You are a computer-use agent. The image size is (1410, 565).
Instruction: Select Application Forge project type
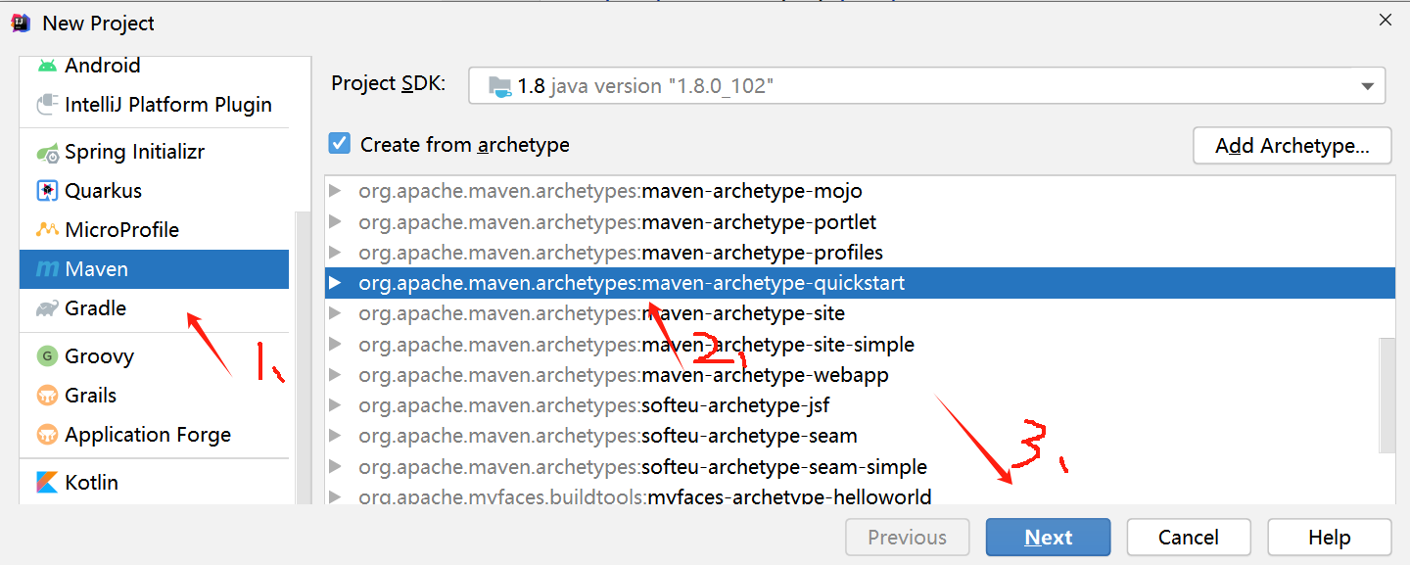154,435
